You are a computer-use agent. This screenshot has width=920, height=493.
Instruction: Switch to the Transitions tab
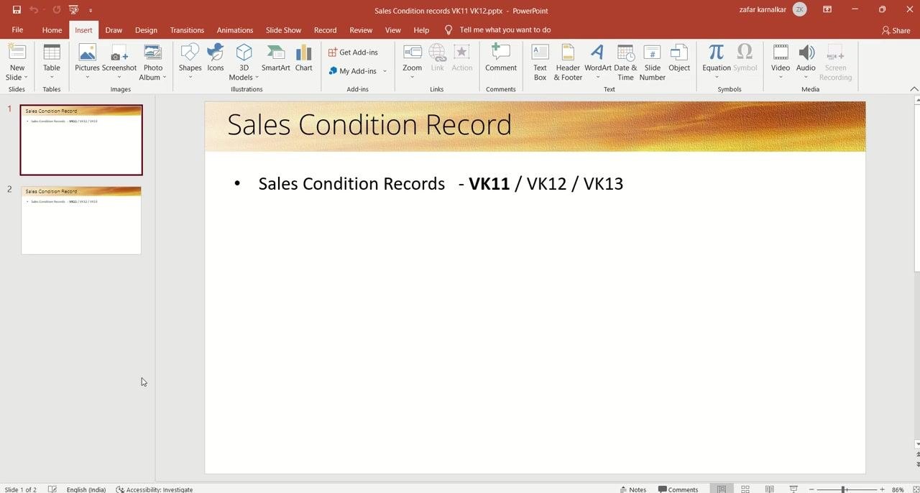187,30
